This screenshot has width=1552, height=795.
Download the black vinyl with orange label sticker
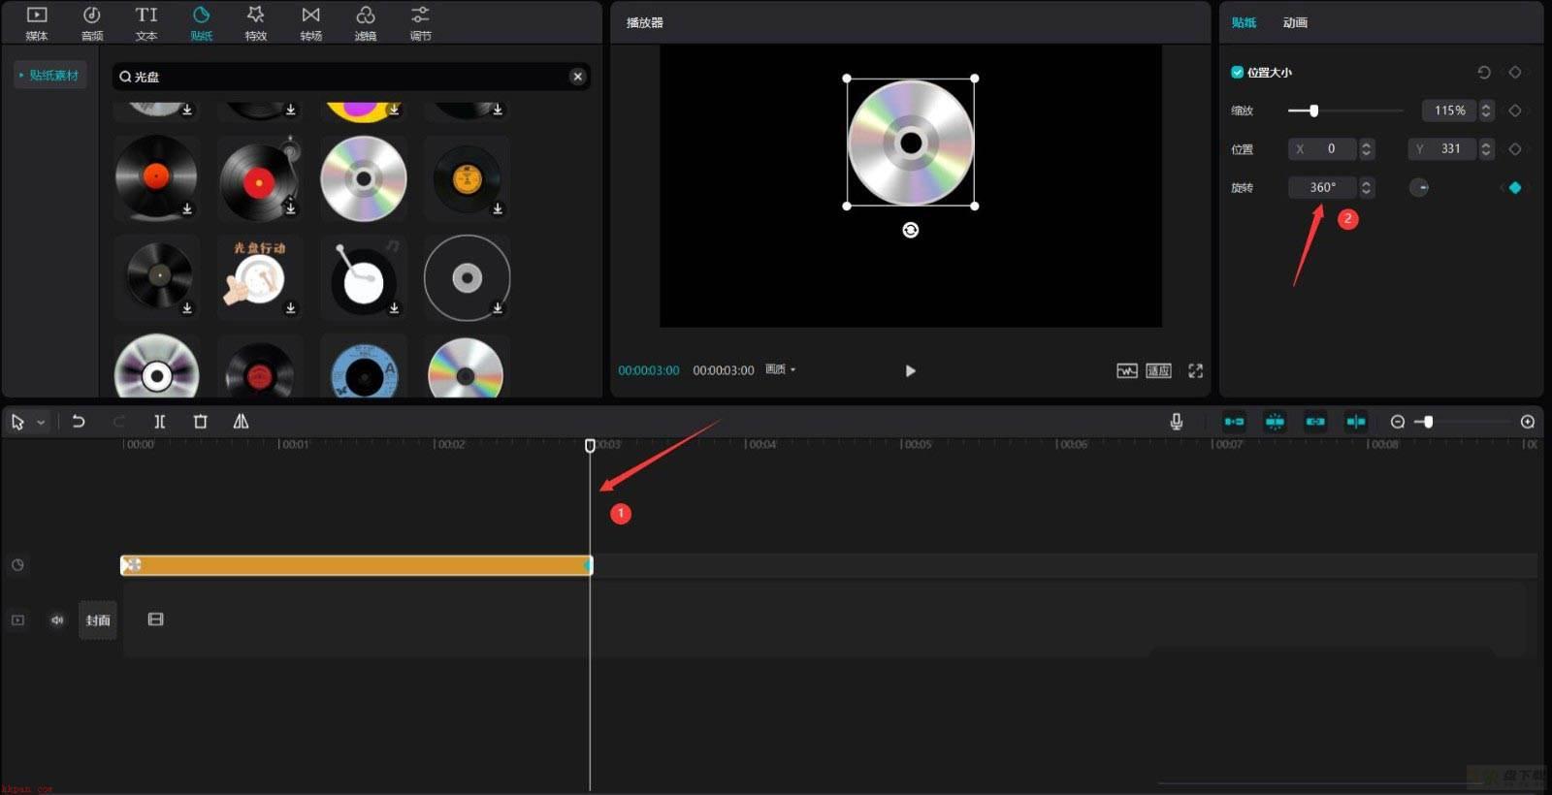(x=498, y=208)
